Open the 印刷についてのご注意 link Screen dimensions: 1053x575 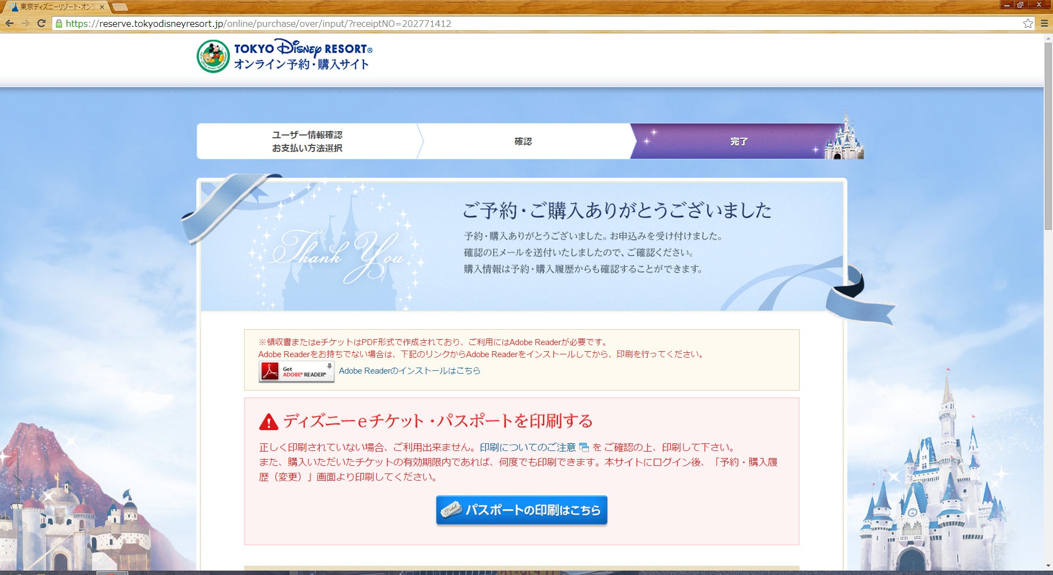pyautogui.click(x=527, y=447)
